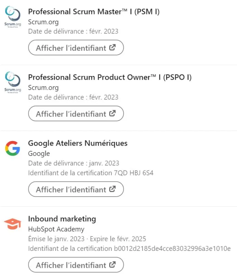Click the Google certification ID 7QD HBJ 6S4

134,173
